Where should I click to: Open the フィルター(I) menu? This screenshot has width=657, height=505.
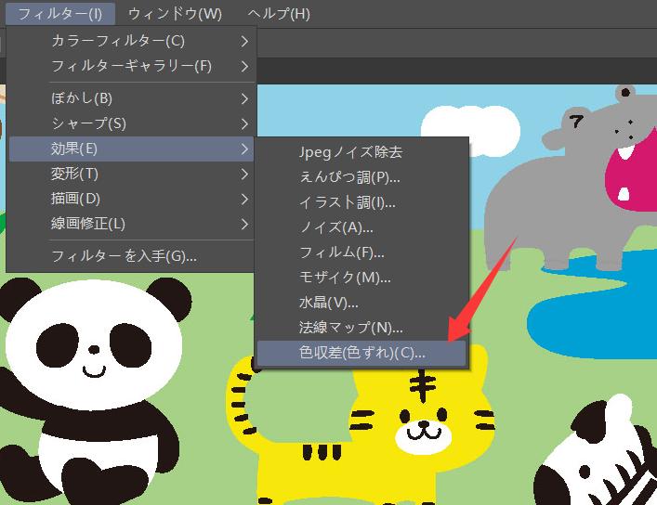click(59, 13)
